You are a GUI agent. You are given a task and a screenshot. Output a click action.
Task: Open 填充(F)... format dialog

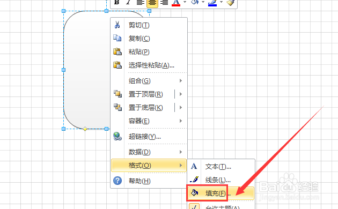tap(221, 193)
